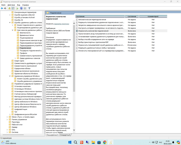Screen dimensions: 181x145
Task: Click the Filter funnel toolbar icon
Action: 29,8
